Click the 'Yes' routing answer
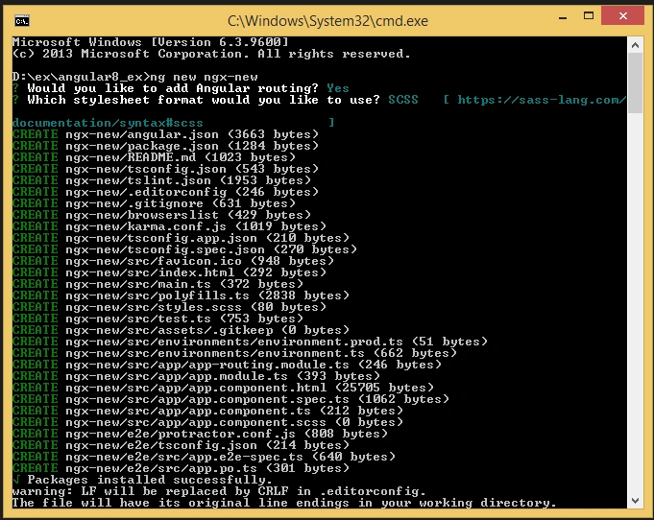The height and width of the screenshot is (520, 654). point(338,88)
